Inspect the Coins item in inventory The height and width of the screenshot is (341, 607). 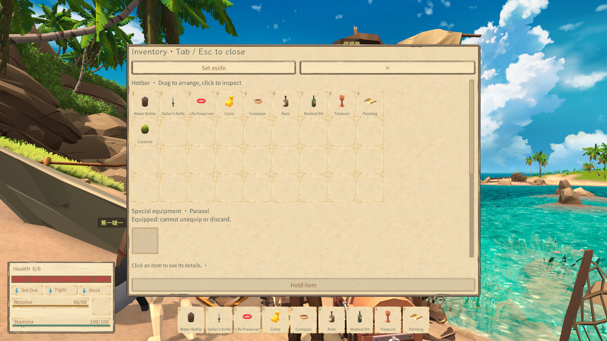coord(229,105)
